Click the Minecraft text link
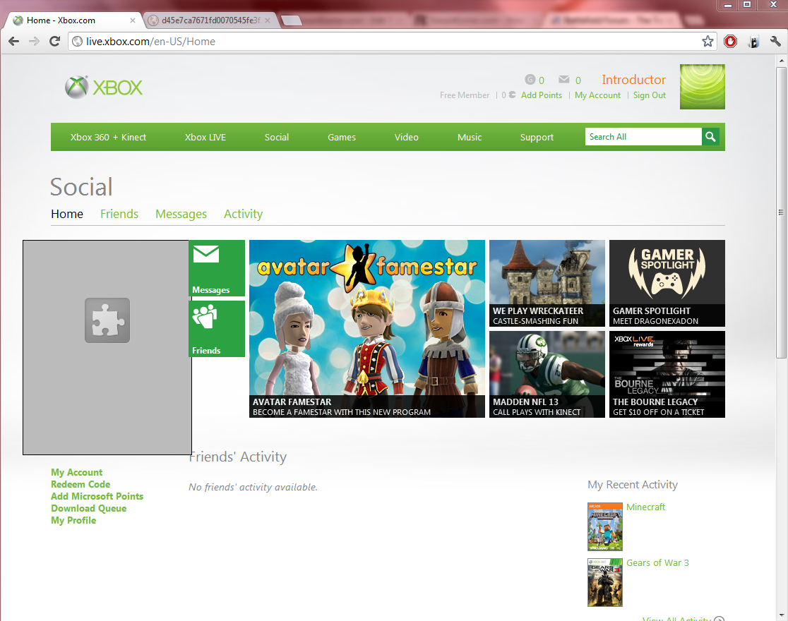Viewport: 788px width, 621px height. 645,507
